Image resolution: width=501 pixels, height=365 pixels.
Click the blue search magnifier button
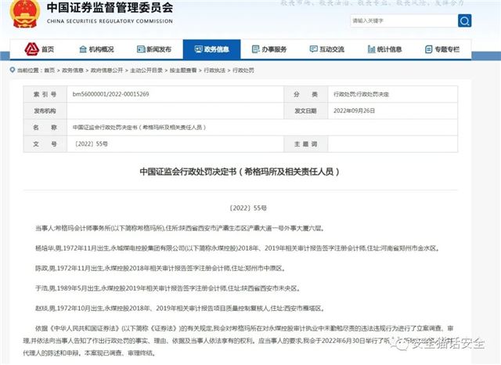(464, 21)
